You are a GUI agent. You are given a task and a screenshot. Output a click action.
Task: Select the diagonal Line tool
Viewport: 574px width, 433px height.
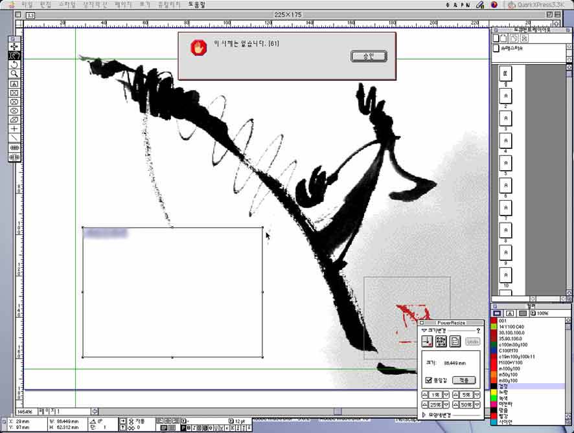14,137
